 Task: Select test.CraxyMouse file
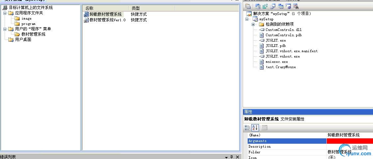[281, 67]
